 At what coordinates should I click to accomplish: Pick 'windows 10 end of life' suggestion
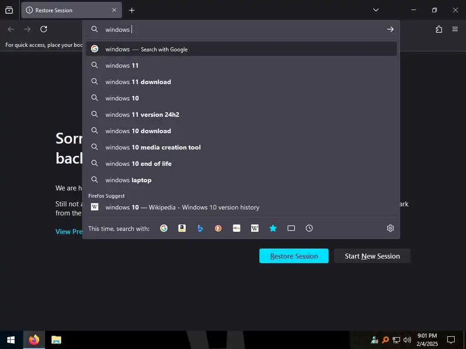tap(241, 164)
